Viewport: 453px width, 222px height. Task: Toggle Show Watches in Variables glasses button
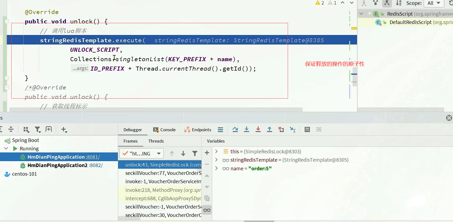(207, 210)
